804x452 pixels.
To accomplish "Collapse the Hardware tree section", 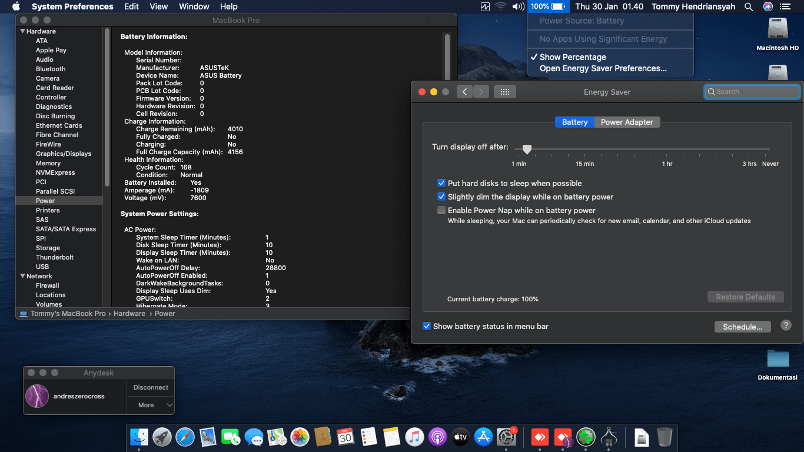I will 23,31.
